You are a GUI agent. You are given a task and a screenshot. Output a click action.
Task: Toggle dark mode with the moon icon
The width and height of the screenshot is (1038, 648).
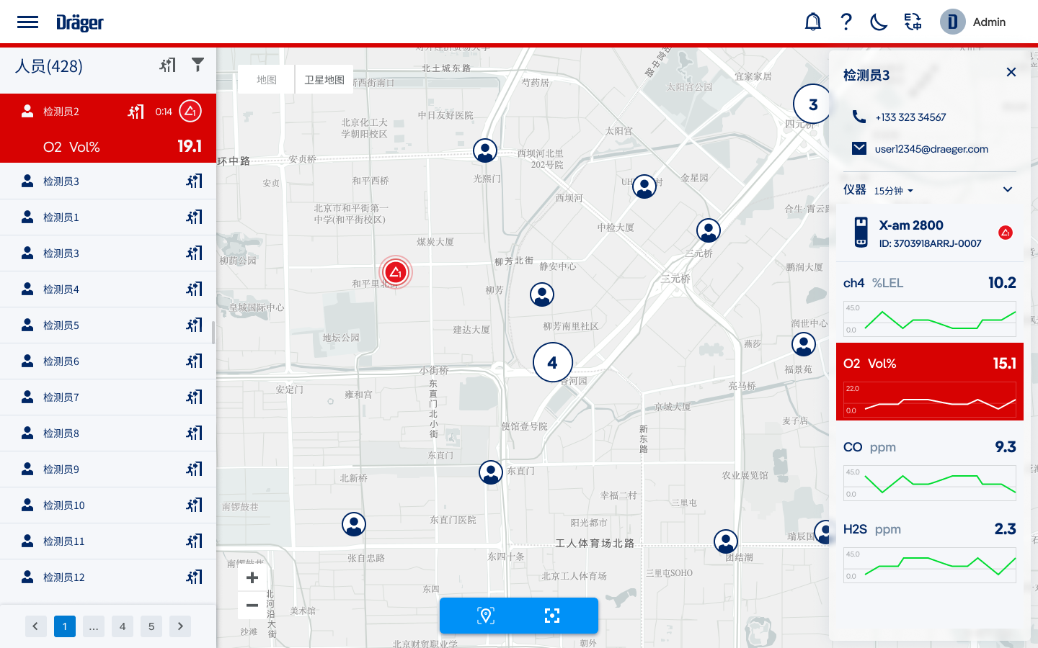(x=879, y=22)
